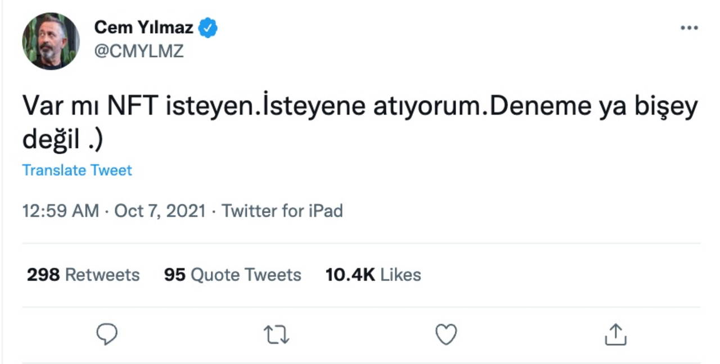Open the share tweet icon
720x364 pixels.
click(x=615, y=335)
